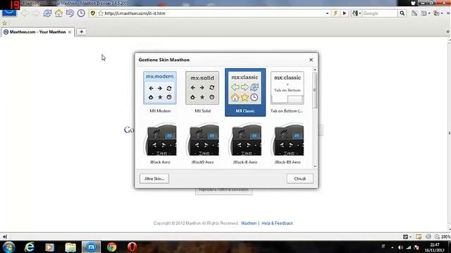Viewport: 451px width, 253px height.
Task: Open favorites bar star icon
Action: pyautogui.click(x=4, y=23)
